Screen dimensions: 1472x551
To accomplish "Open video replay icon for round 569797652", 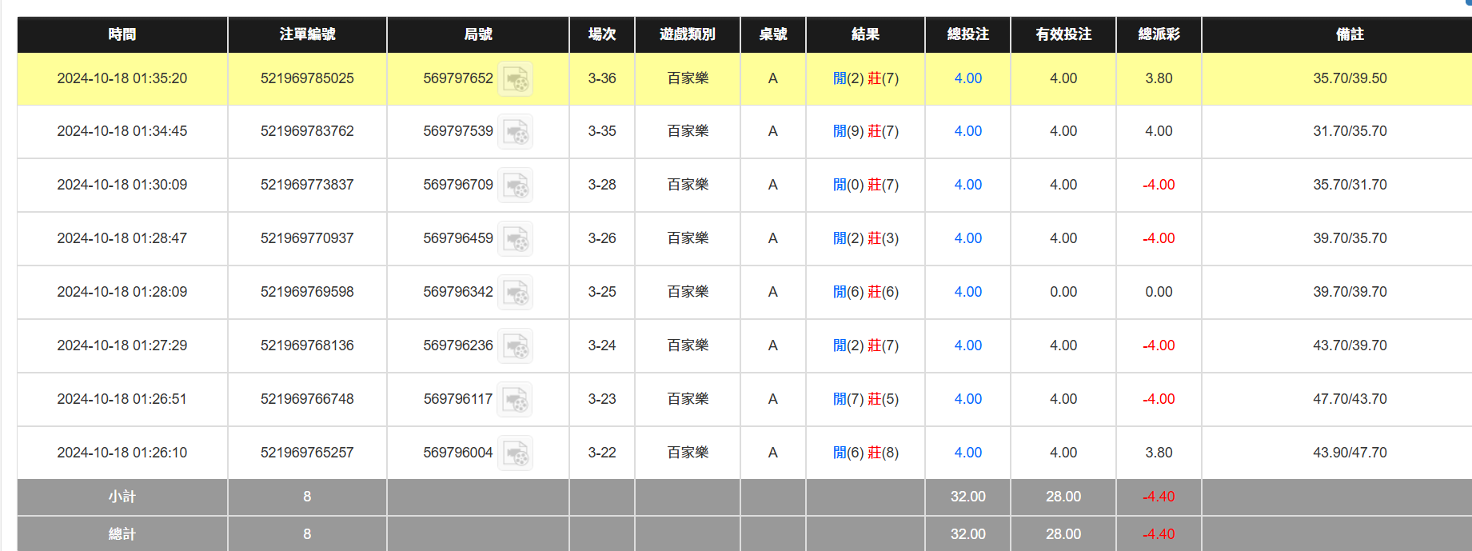I will (x=515, y=78).
